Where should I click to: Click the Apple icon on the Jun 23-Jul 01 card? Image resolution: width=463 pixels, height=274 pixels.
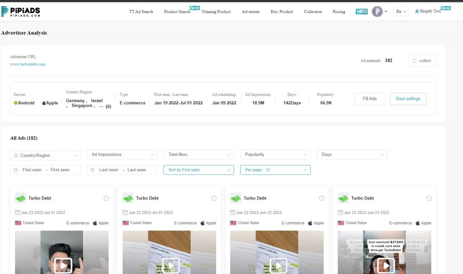(95, 223)
